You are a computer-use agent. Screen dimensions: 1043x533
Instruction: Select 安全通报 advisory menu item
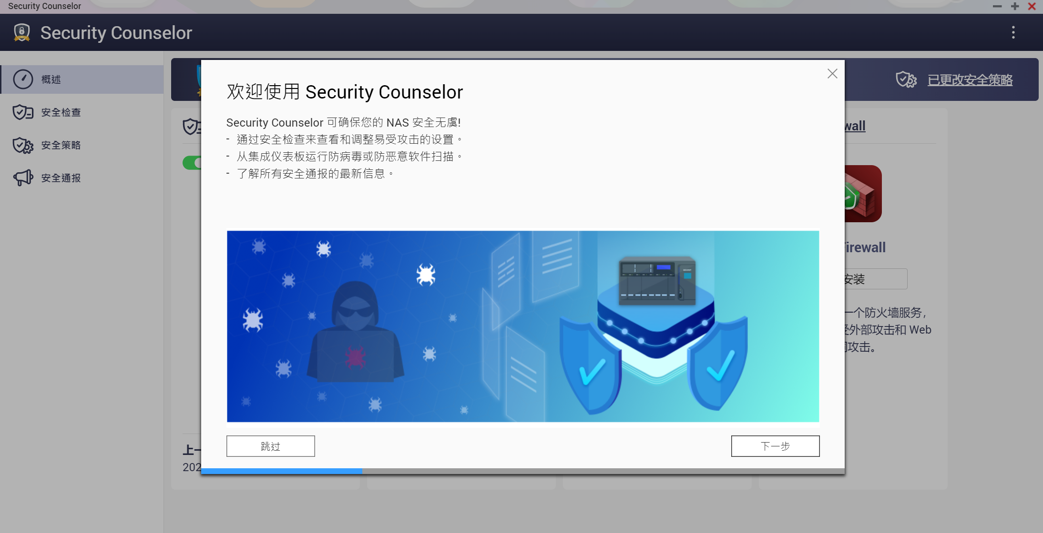(x=61, y=177)
